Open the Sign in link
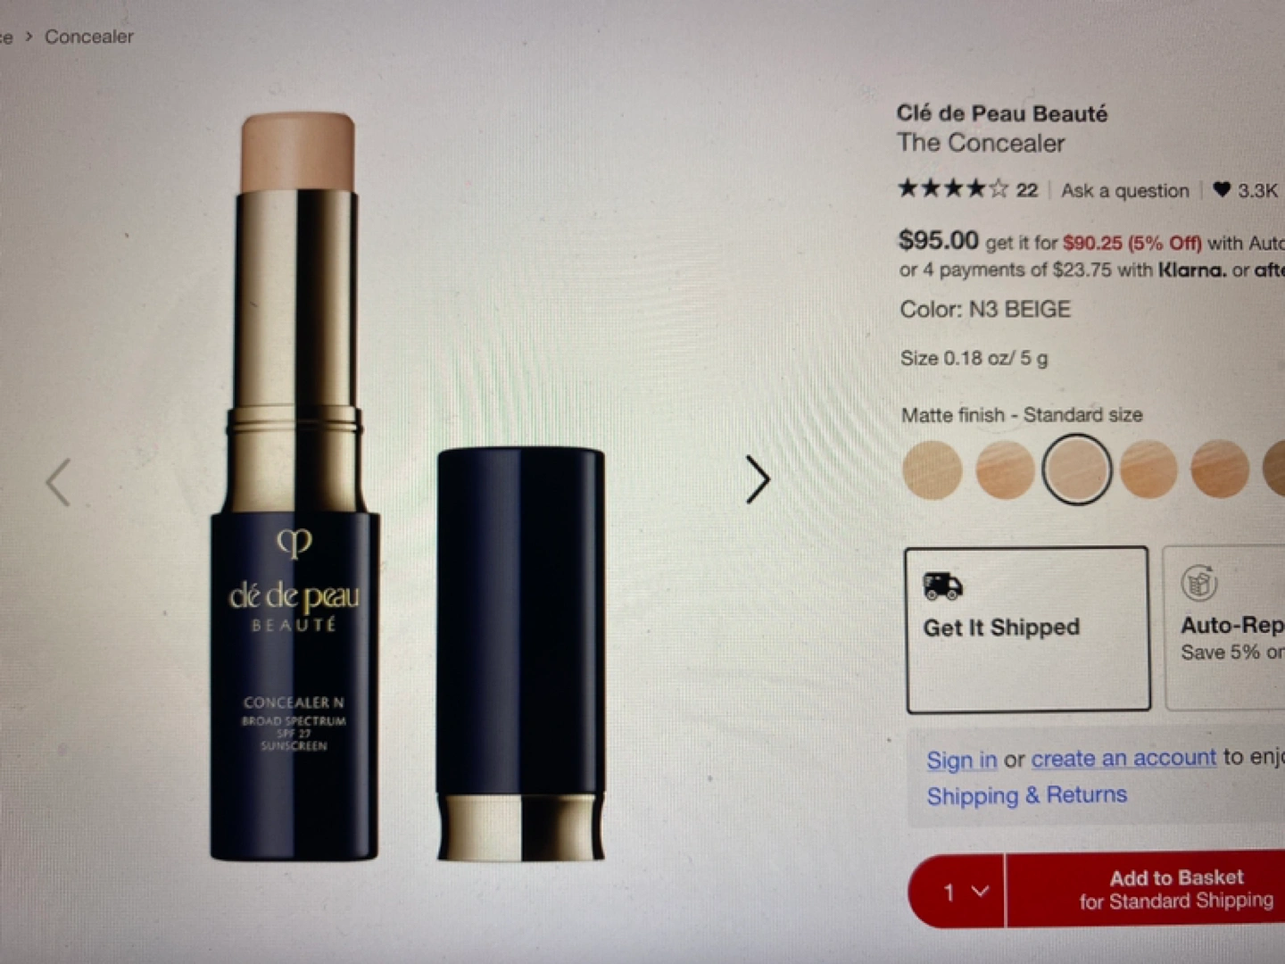 (961, 760)
